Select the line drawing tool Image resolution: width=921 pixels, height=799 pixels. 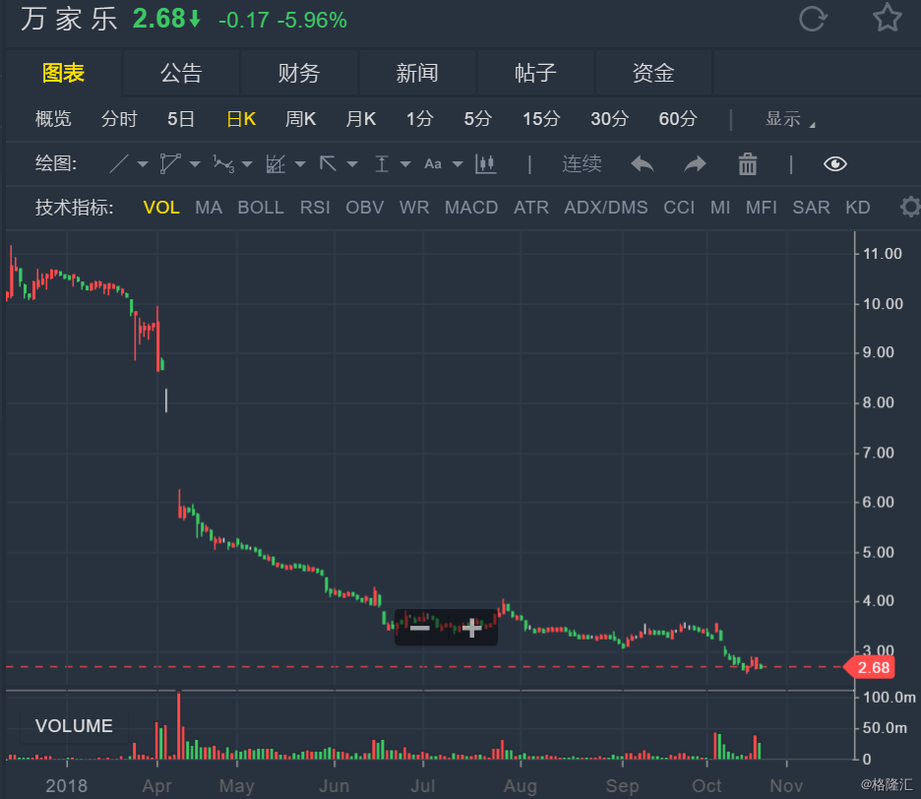point(119,164)
